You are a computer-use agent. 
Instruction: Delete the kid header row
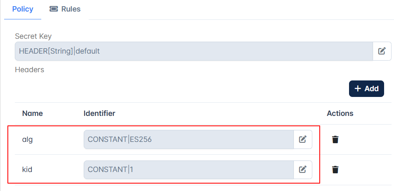[335, 170]
